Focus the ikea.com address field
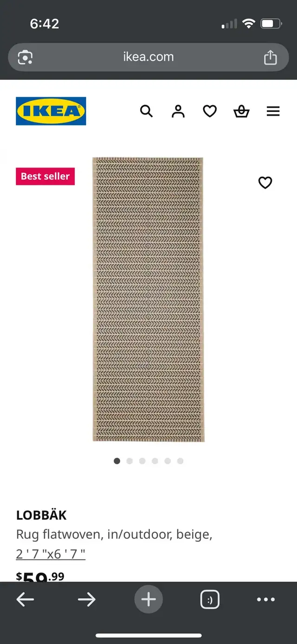Screen dimensions: 297x644 pyautogui.click(x=148, y=57)
